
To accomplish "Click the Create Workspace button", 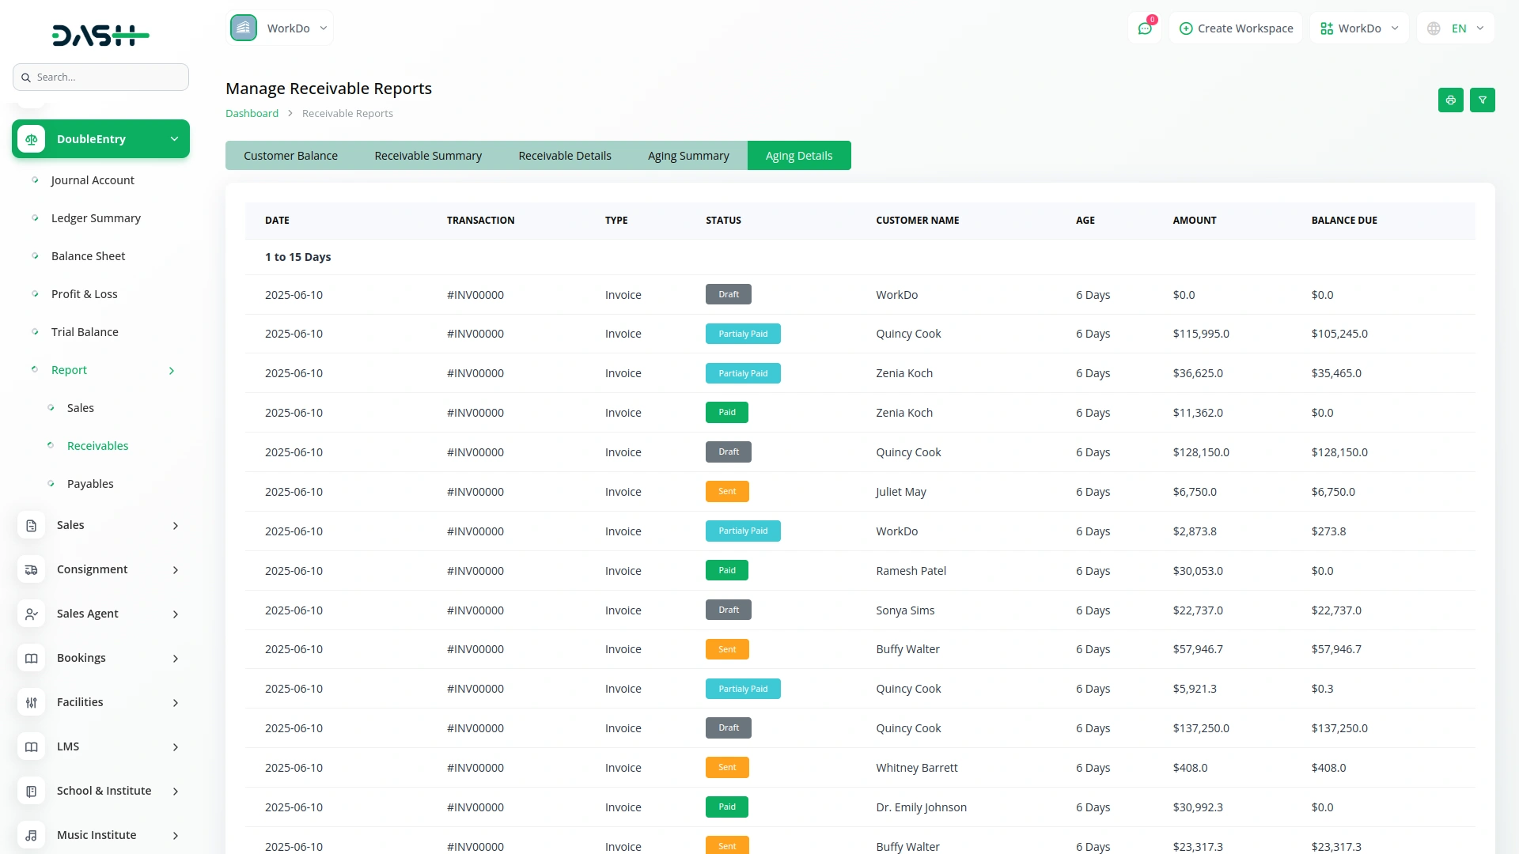I will pyautogui.click(x=1236, y=28).
